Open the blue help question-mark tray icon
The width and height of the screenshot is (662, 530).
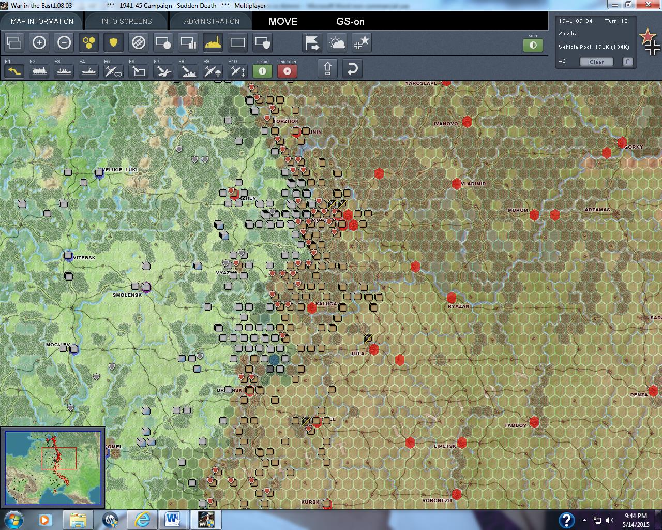(x=566, y=520)
